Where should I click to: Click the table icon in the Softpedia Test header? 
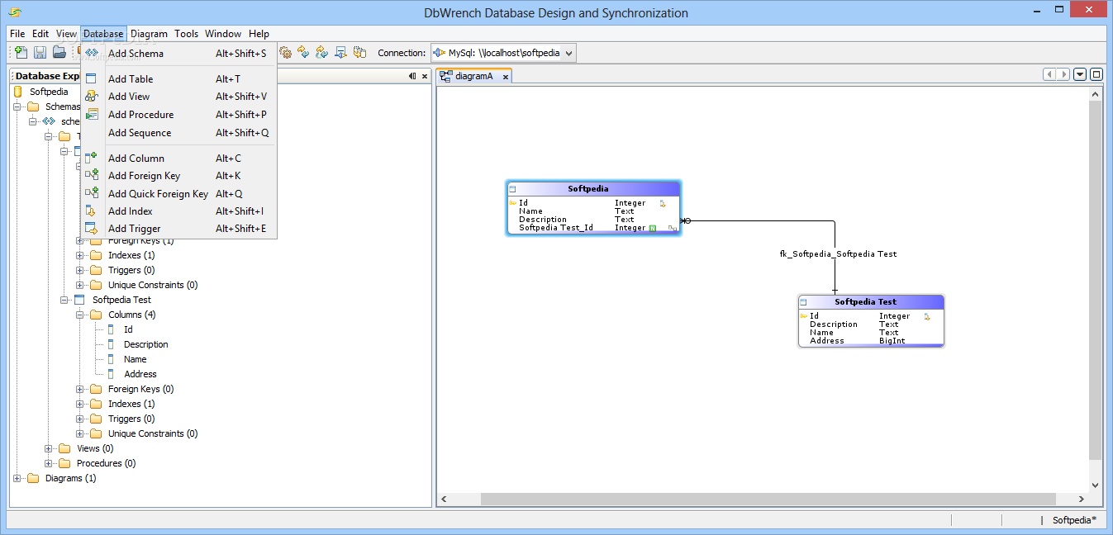[x=802, y=302]
